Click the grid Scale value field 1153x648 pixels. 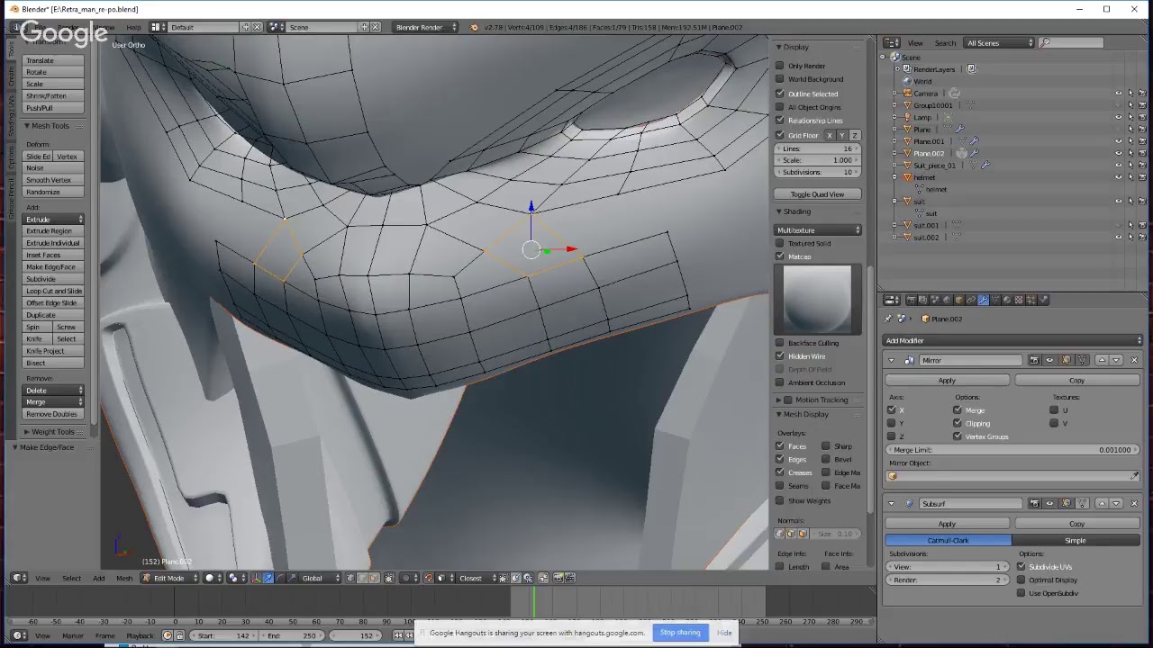[818, 160]
